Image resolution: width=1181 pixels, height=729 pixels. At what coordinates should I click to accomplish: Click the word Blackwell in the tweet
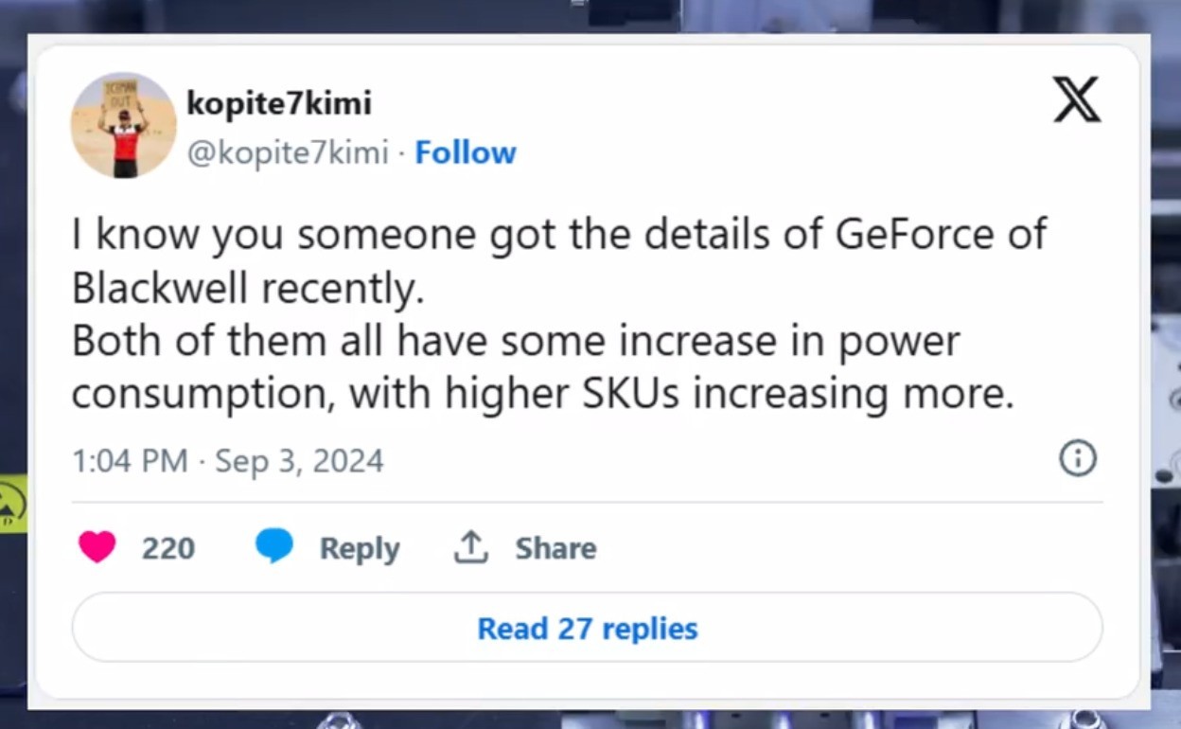(161, 289)
